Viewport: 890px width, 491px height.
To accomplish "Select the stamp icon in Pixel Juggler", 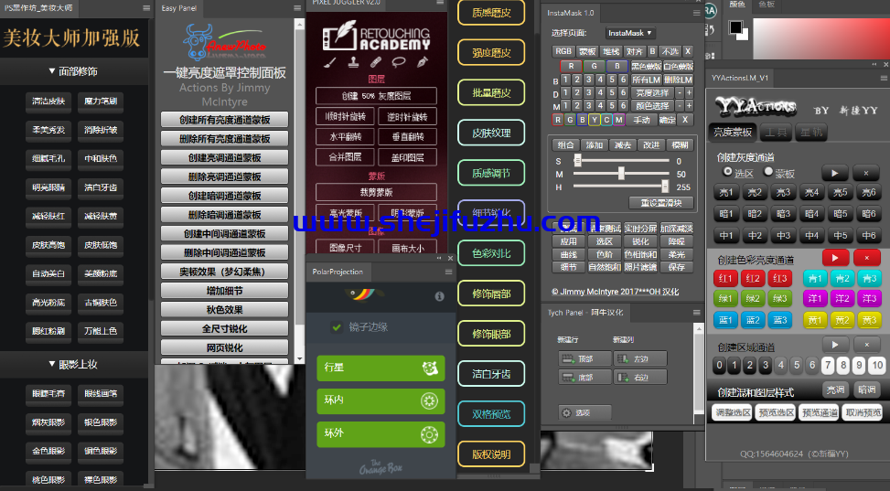I will click(353, 62).
